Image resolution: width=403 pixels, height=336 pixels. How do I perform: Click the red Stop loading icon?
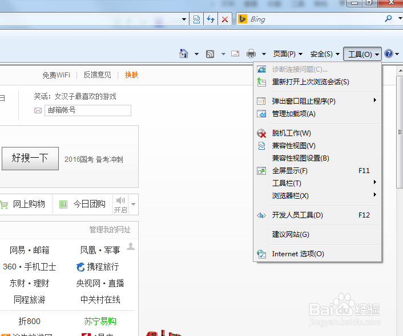click(x=225, y=19)
